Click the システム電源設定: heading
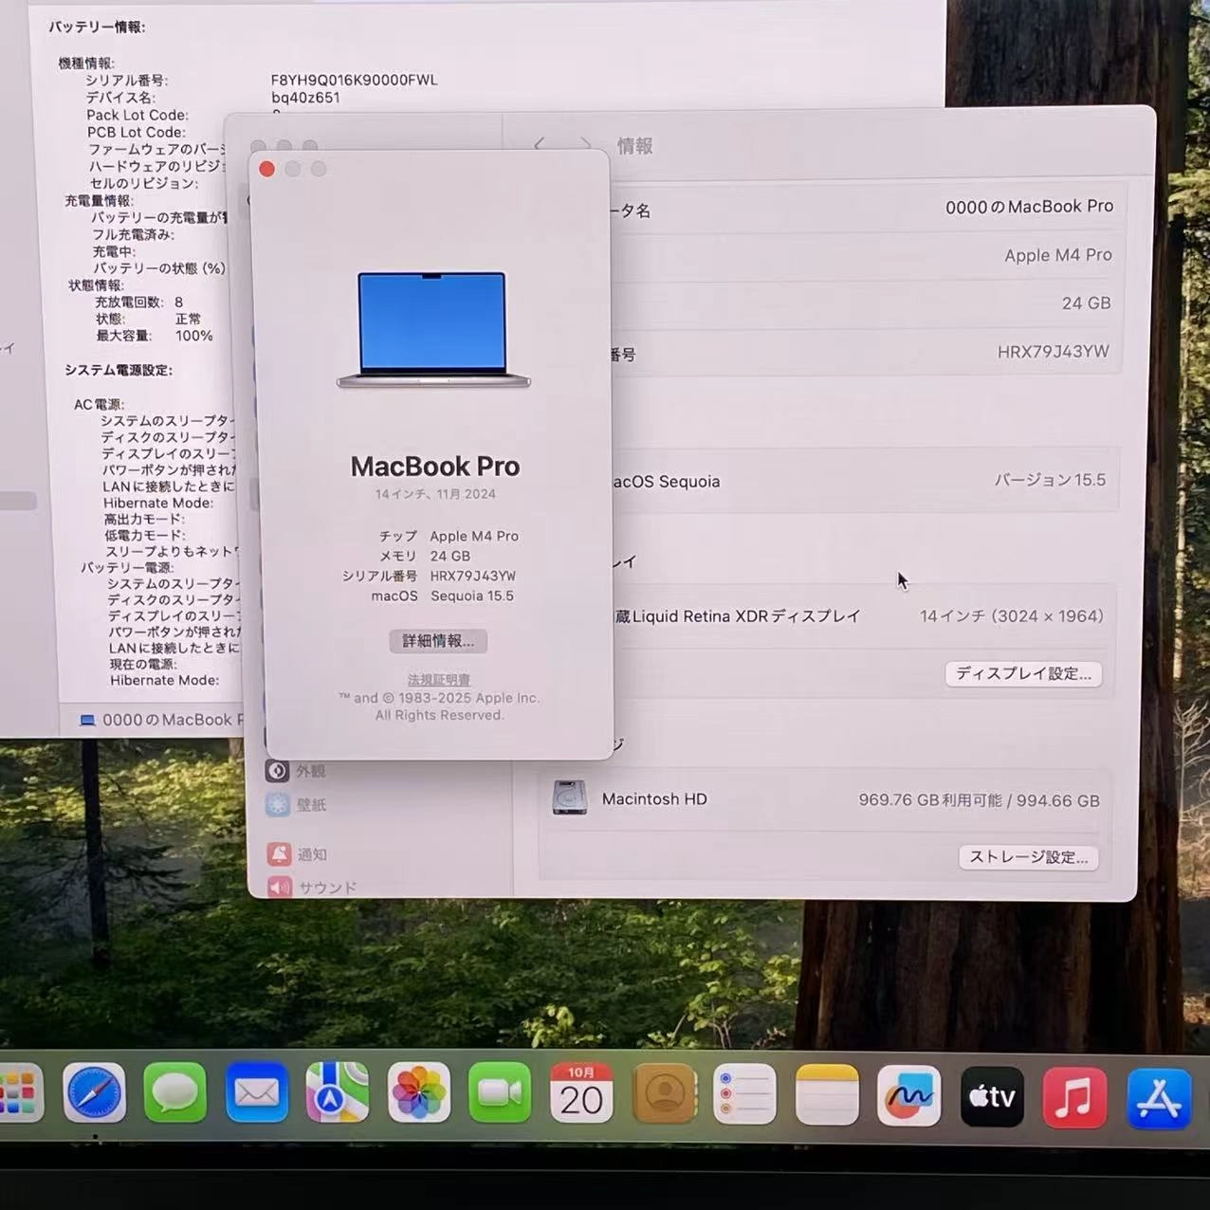Screen dimensions: 1210x1210 click(x=119, y=370)
